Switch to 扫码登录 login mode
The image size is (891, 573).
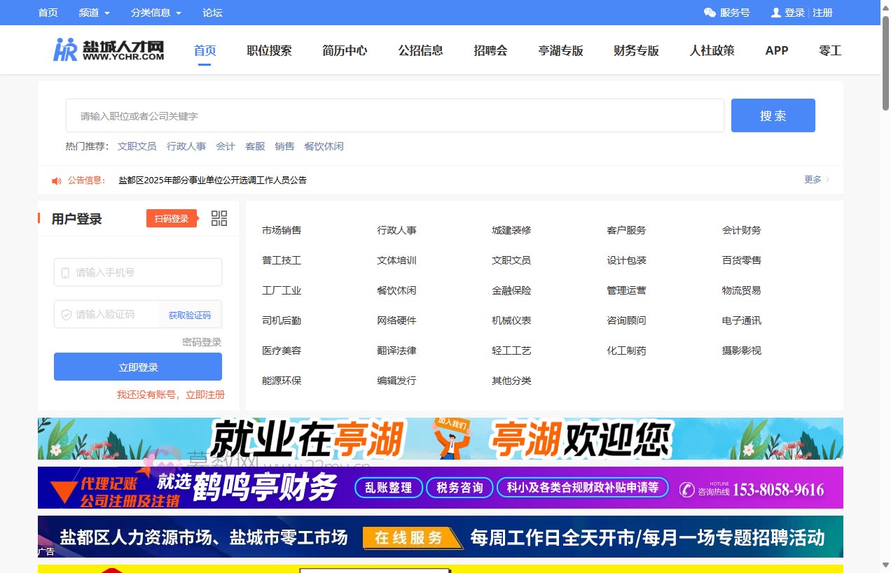pyautogui.click(x=172, y=218)
